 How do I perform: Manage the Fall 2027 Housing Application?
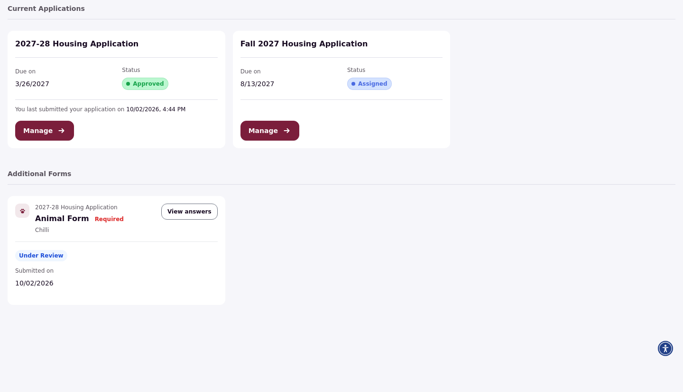270,131
